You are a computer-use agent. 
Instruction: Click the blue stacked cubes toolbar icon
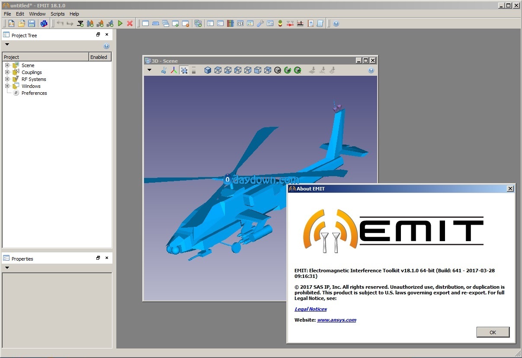(44, 23)
